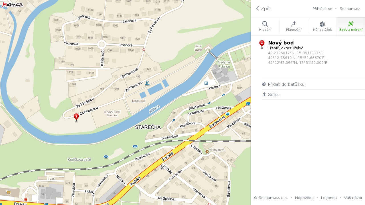
Task: Click the swimming pool icon on map
Action: click(147, 83)
